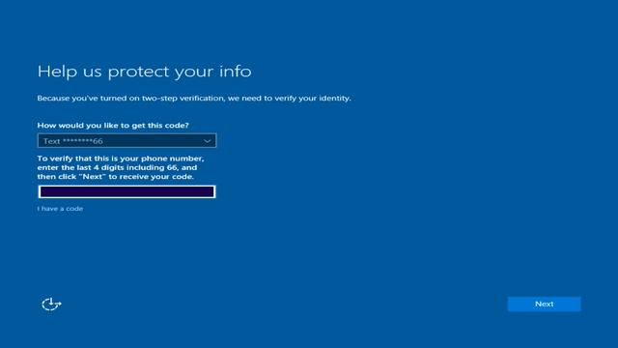Click the "How would you like to get this code?" label
Image resolution: width=618 pixels, height=348 pixels.
tap(113, 125)
